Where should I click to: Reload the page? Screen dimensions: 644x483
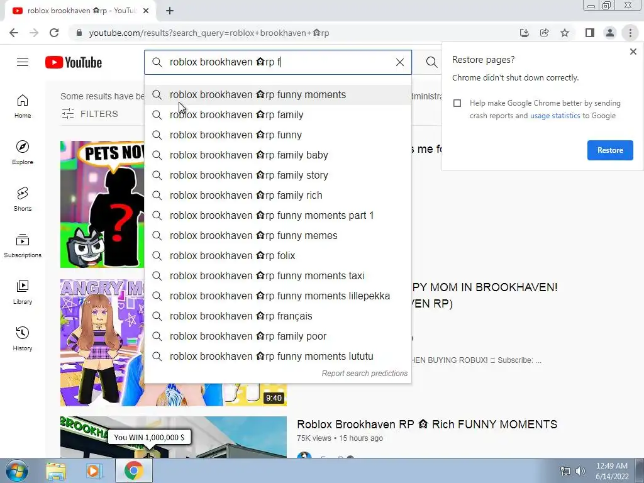pos(54,33)
